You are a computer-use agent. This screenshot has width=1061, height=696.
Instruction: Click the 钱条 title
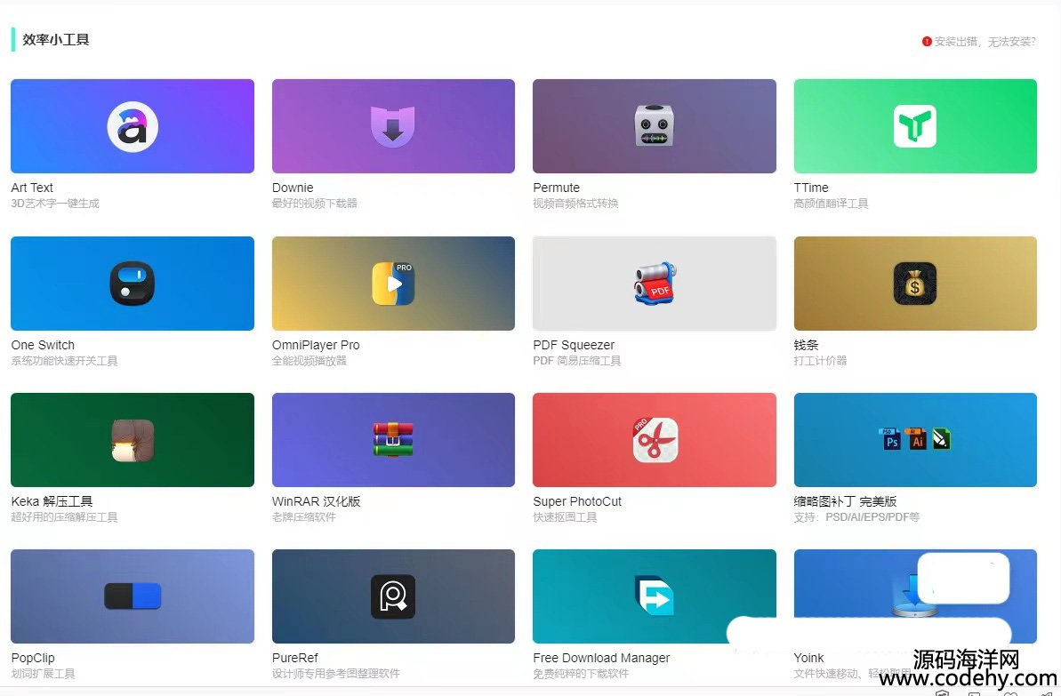pos(806,345)
